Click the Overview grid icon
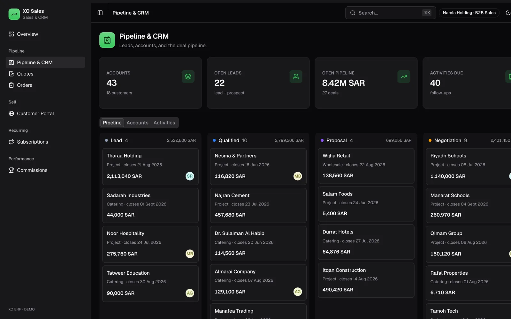The image size is (511, 319). tap(11, 34)
